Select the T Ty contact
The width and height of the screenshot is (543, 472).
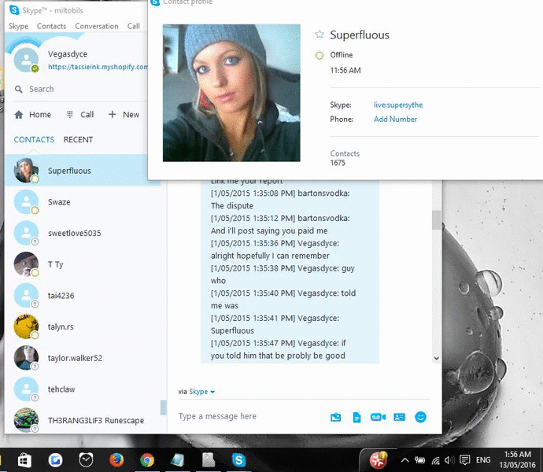click(x=83, y=264)
